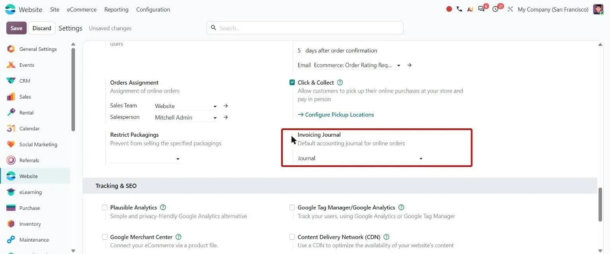Click the search magnifier icon
The width and height of the screenshot is (610, 254).
point(213,28)
